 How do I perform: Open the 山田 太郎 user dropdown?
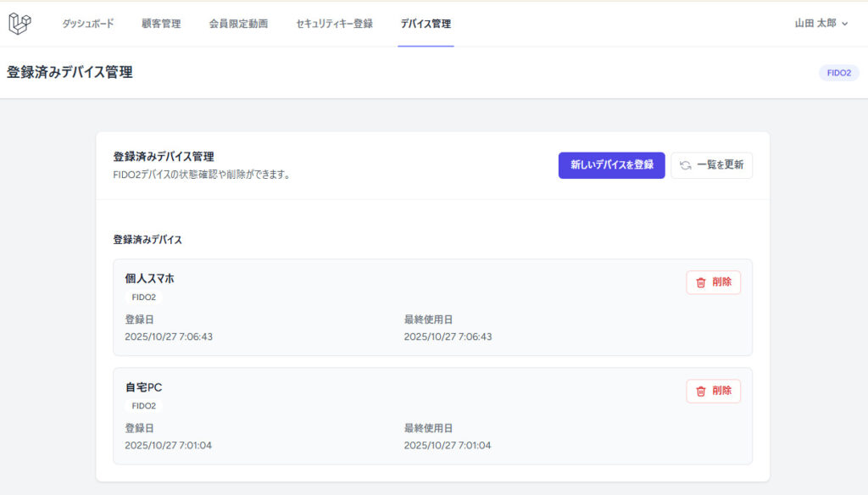821,24
